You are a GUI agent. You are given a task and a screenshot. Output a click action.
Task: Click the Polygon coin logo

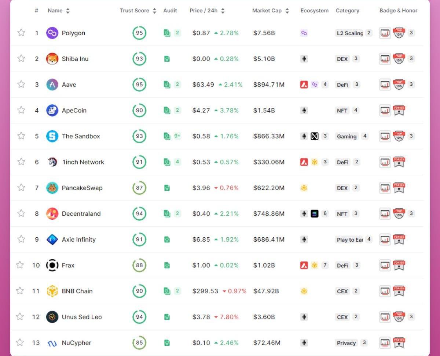coord(52,33)
